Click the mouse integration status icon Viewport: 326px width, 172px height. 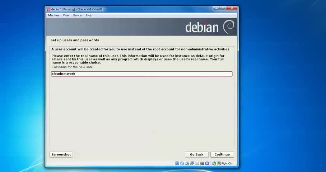pos(214,163)
